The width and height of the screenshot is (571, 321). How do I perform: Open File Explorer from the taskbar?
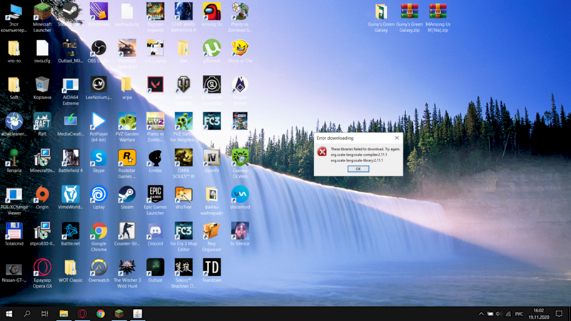pos(64,314)
